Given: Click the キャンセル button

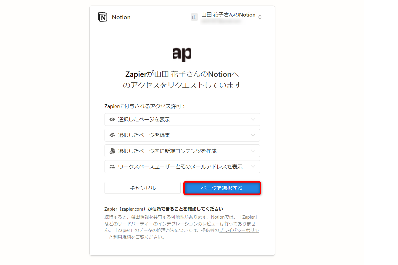Looking at the screenshot, I should tap(142, 188).
